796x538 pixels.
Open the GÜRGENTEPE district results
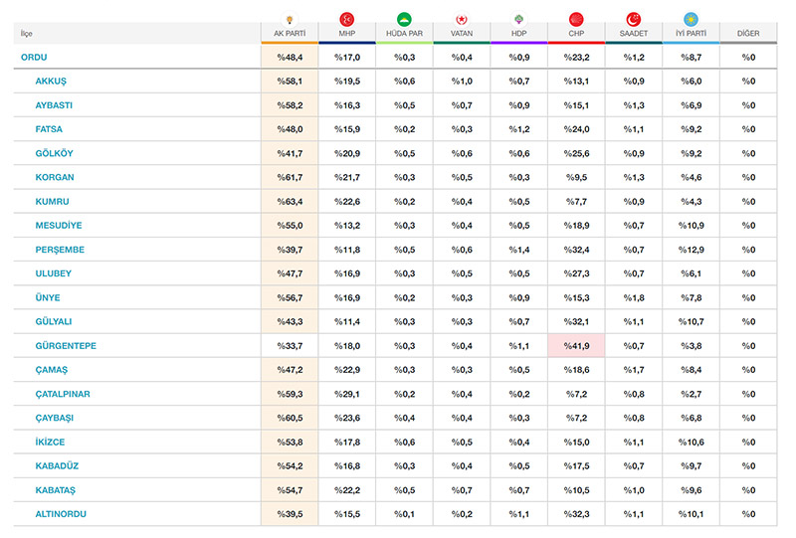point(66,346)
